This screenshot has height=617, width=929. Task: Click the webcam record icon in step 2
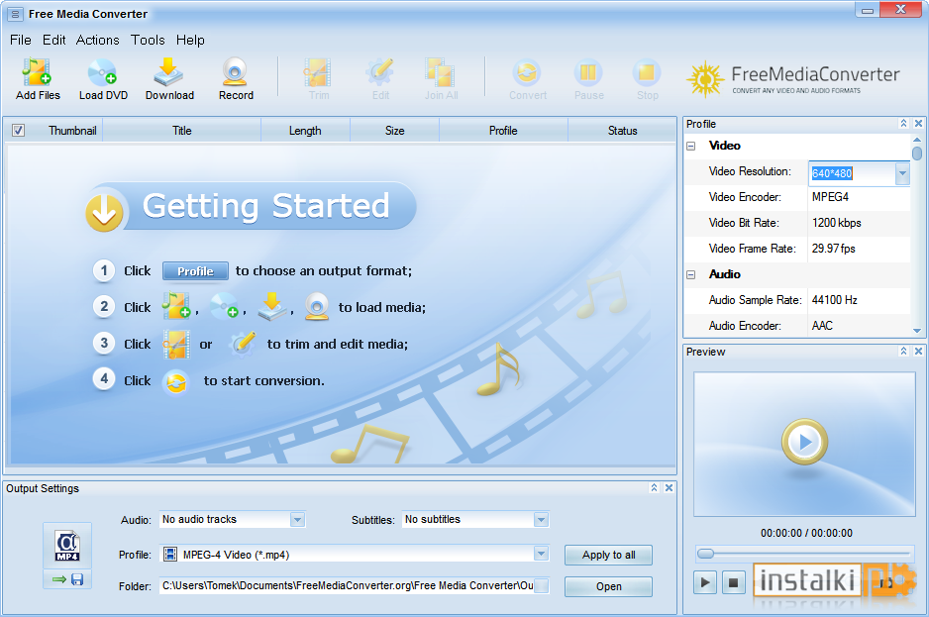317,306
